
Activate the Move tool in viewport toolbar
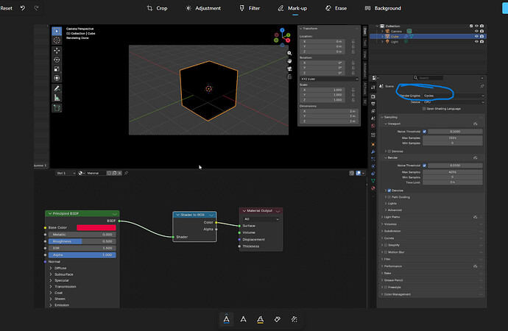57,51
